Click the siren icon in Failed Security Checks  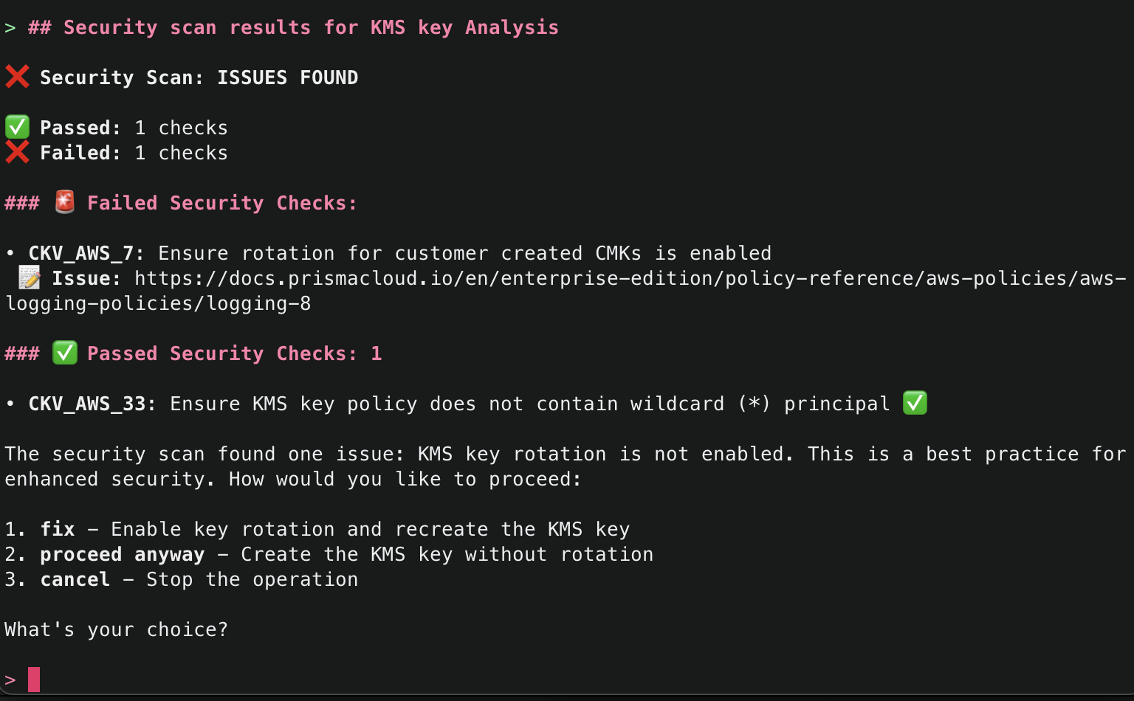pyautogui.click(x=65, y=202)
